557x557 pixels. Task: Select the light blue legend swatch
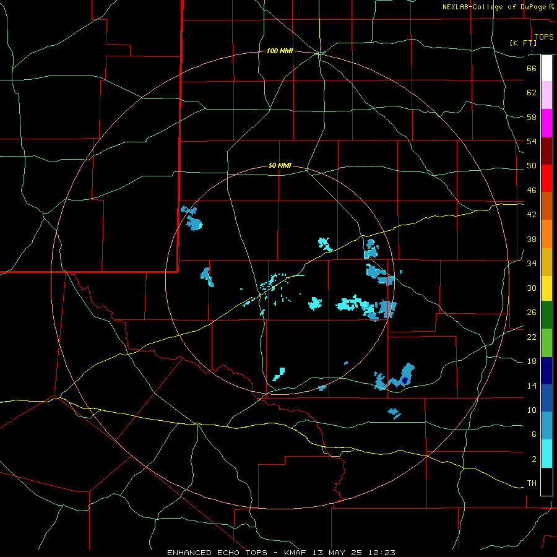tap(546, 426)
